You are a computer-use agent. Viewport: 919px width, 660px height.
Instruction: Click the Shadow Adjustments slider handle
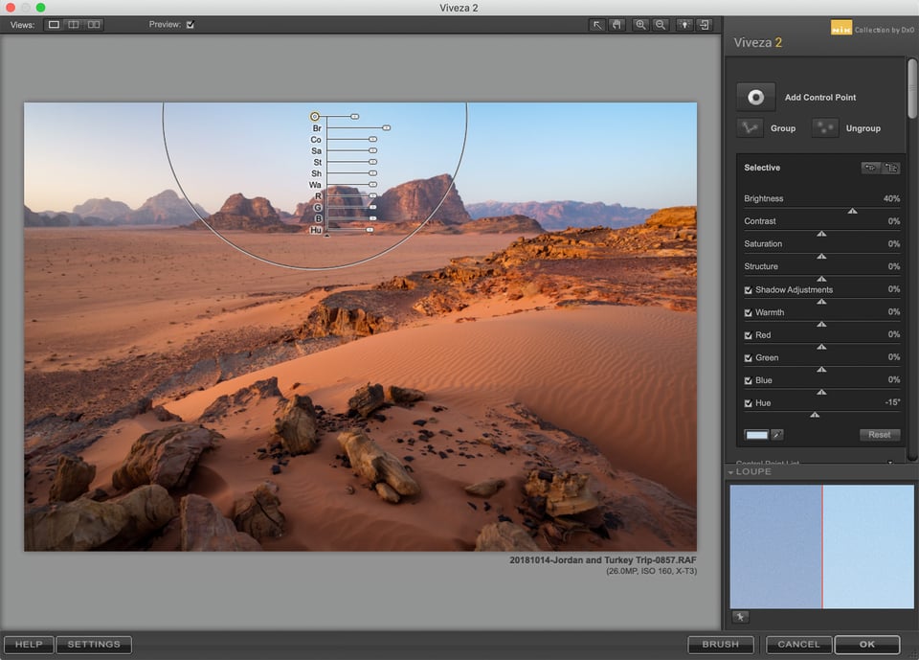click(821, 302)
